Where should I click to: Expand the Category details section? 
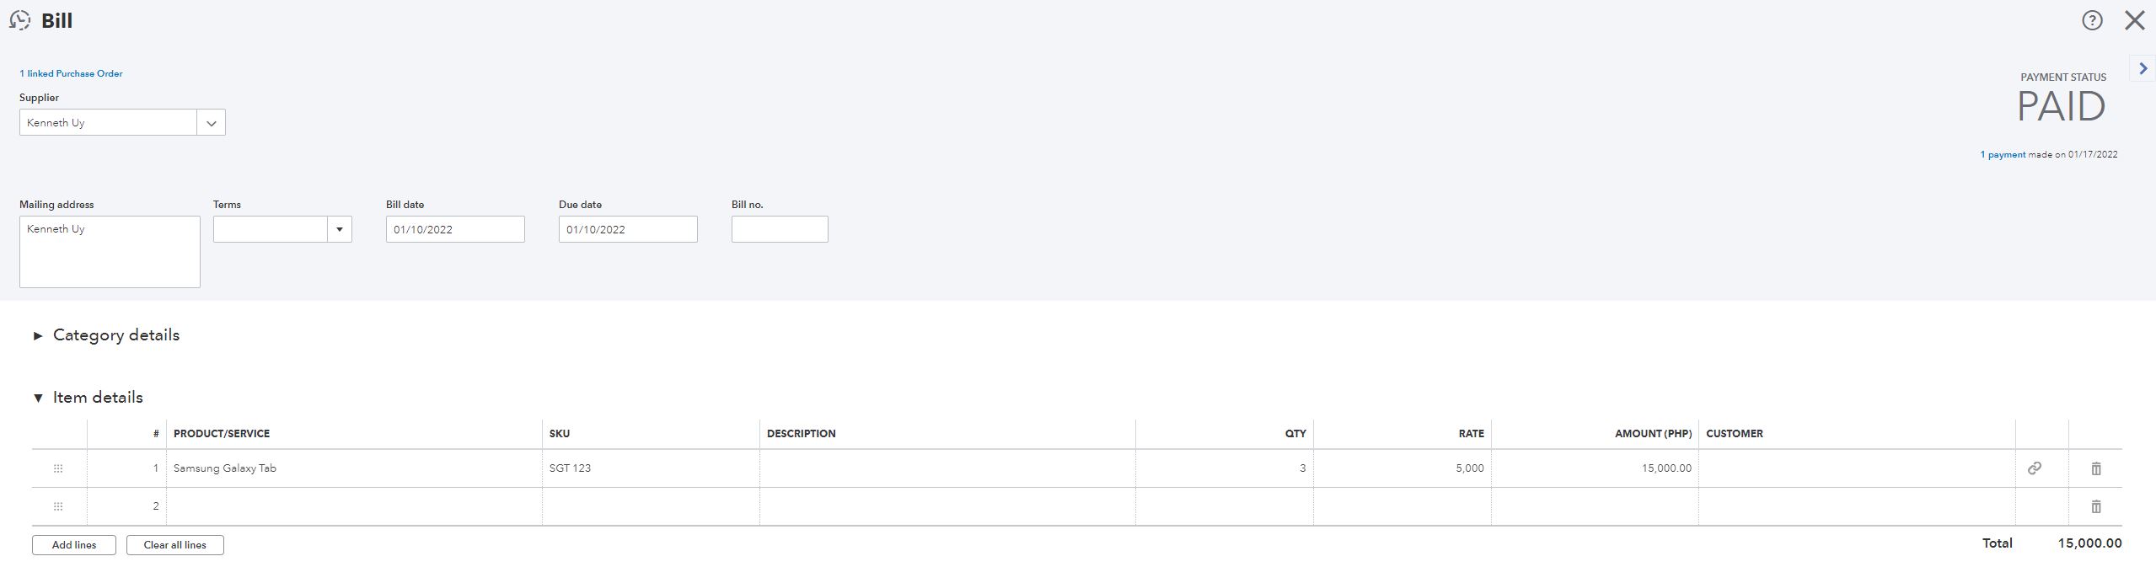pos(106,335)
